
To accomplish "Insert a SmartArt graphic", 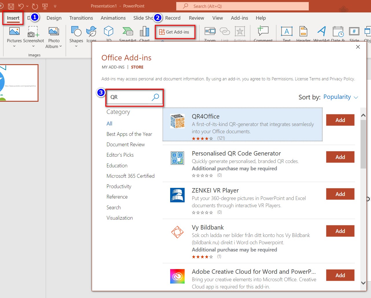I will 128,32.
